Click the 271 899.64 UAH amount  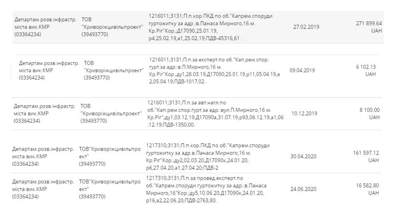[369, 27]
